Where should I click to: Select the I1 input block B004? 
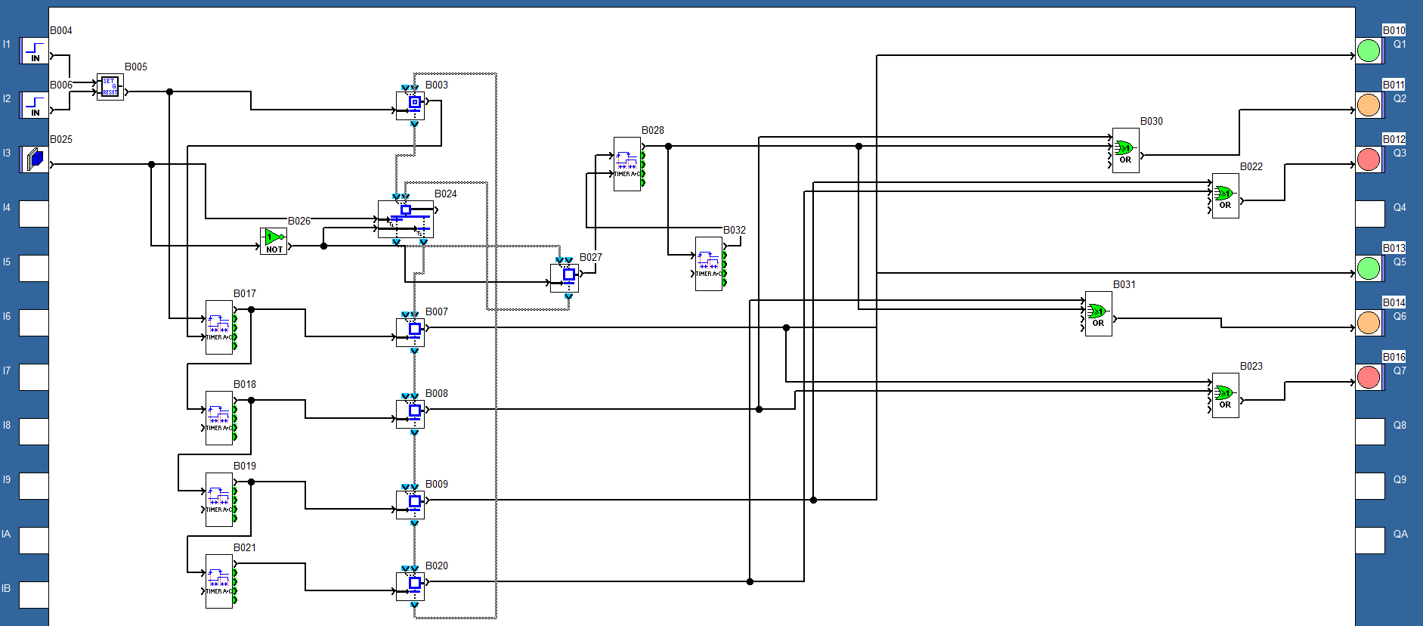34,51
